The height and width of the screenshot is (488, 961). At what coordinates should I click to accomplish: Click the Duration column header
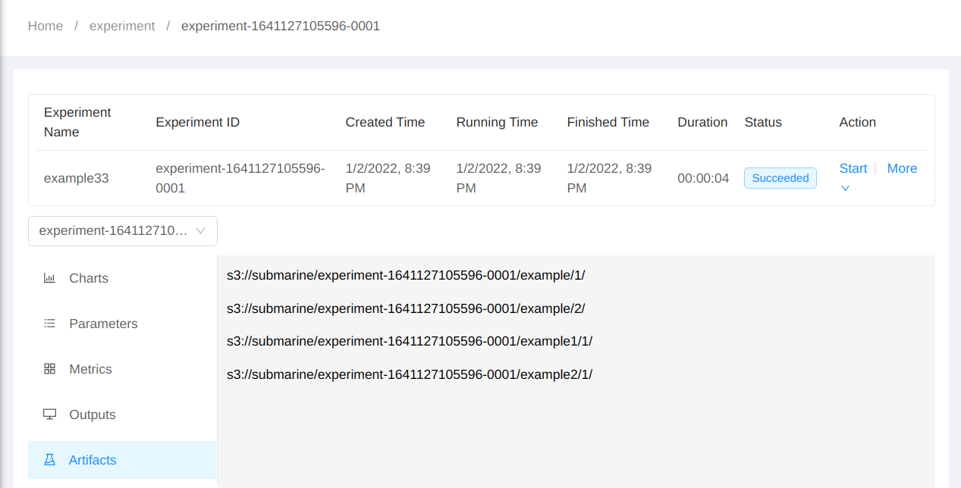pos(702,122)
